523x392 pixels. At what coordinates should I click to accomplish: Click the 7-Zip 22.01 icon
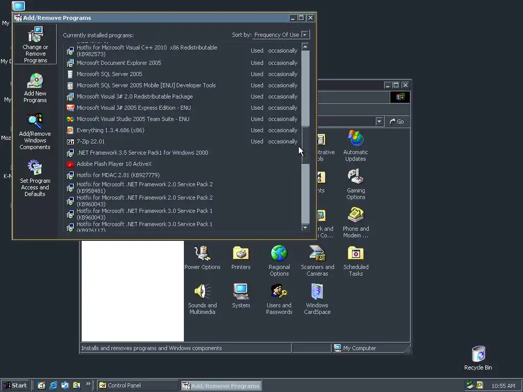pyautogui.click(x=70, y=142)
